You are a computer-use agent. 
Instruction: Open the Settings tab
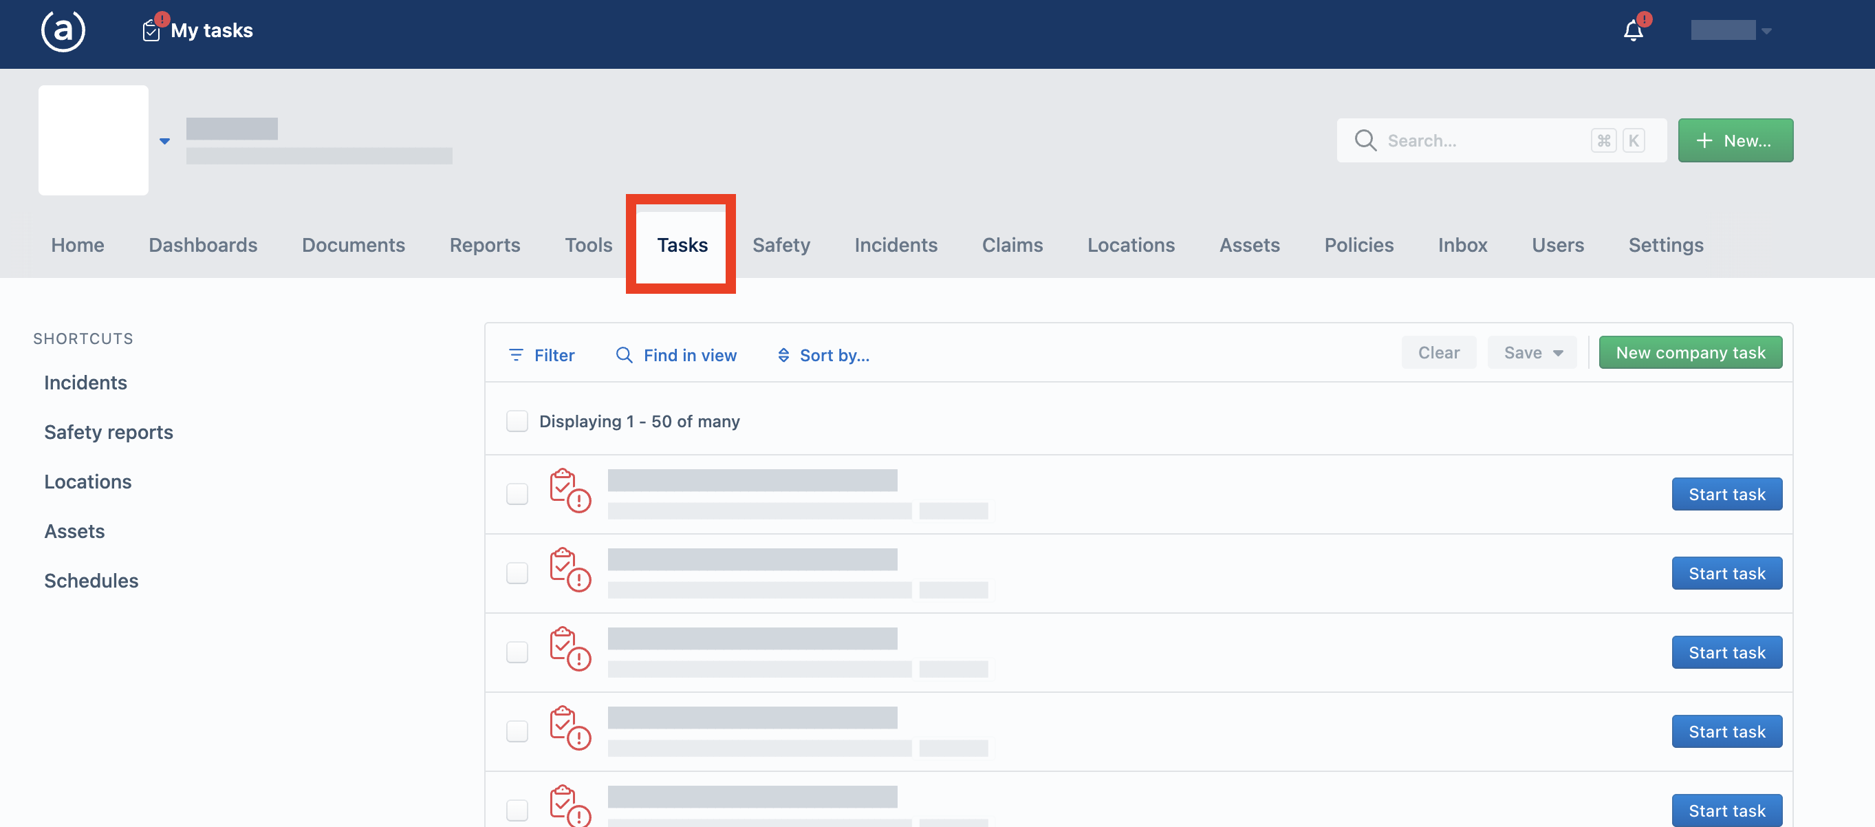pyautogui.click(x=1665, y=245)
